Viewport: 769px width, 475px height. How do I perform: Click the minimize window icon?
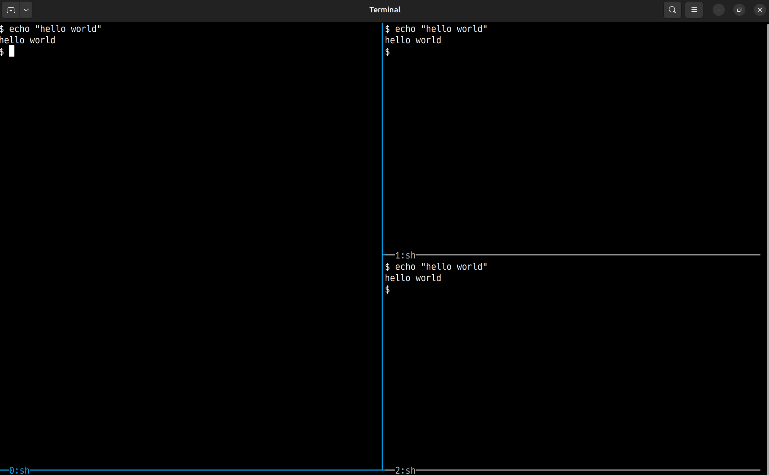point(718,10)
